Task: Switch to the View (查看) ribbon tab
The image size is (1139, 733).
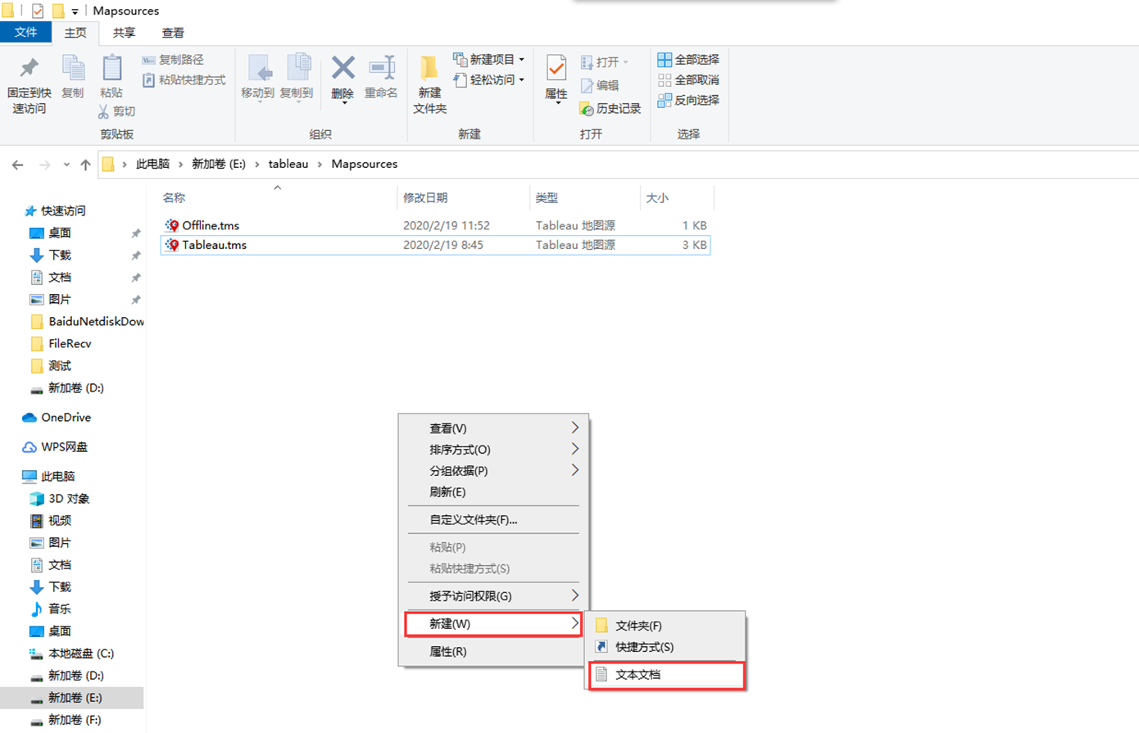Action: coord(173,33)
